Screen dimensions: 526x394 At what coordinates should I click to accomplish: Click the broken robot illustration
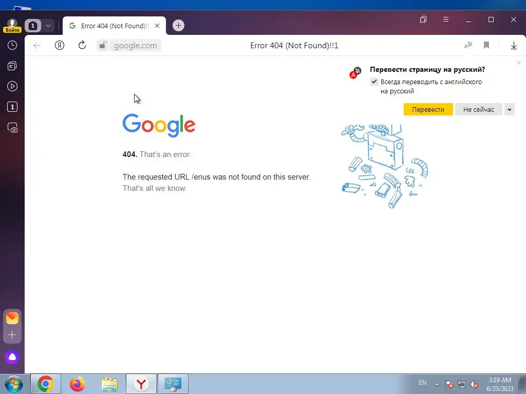(384, 166)
